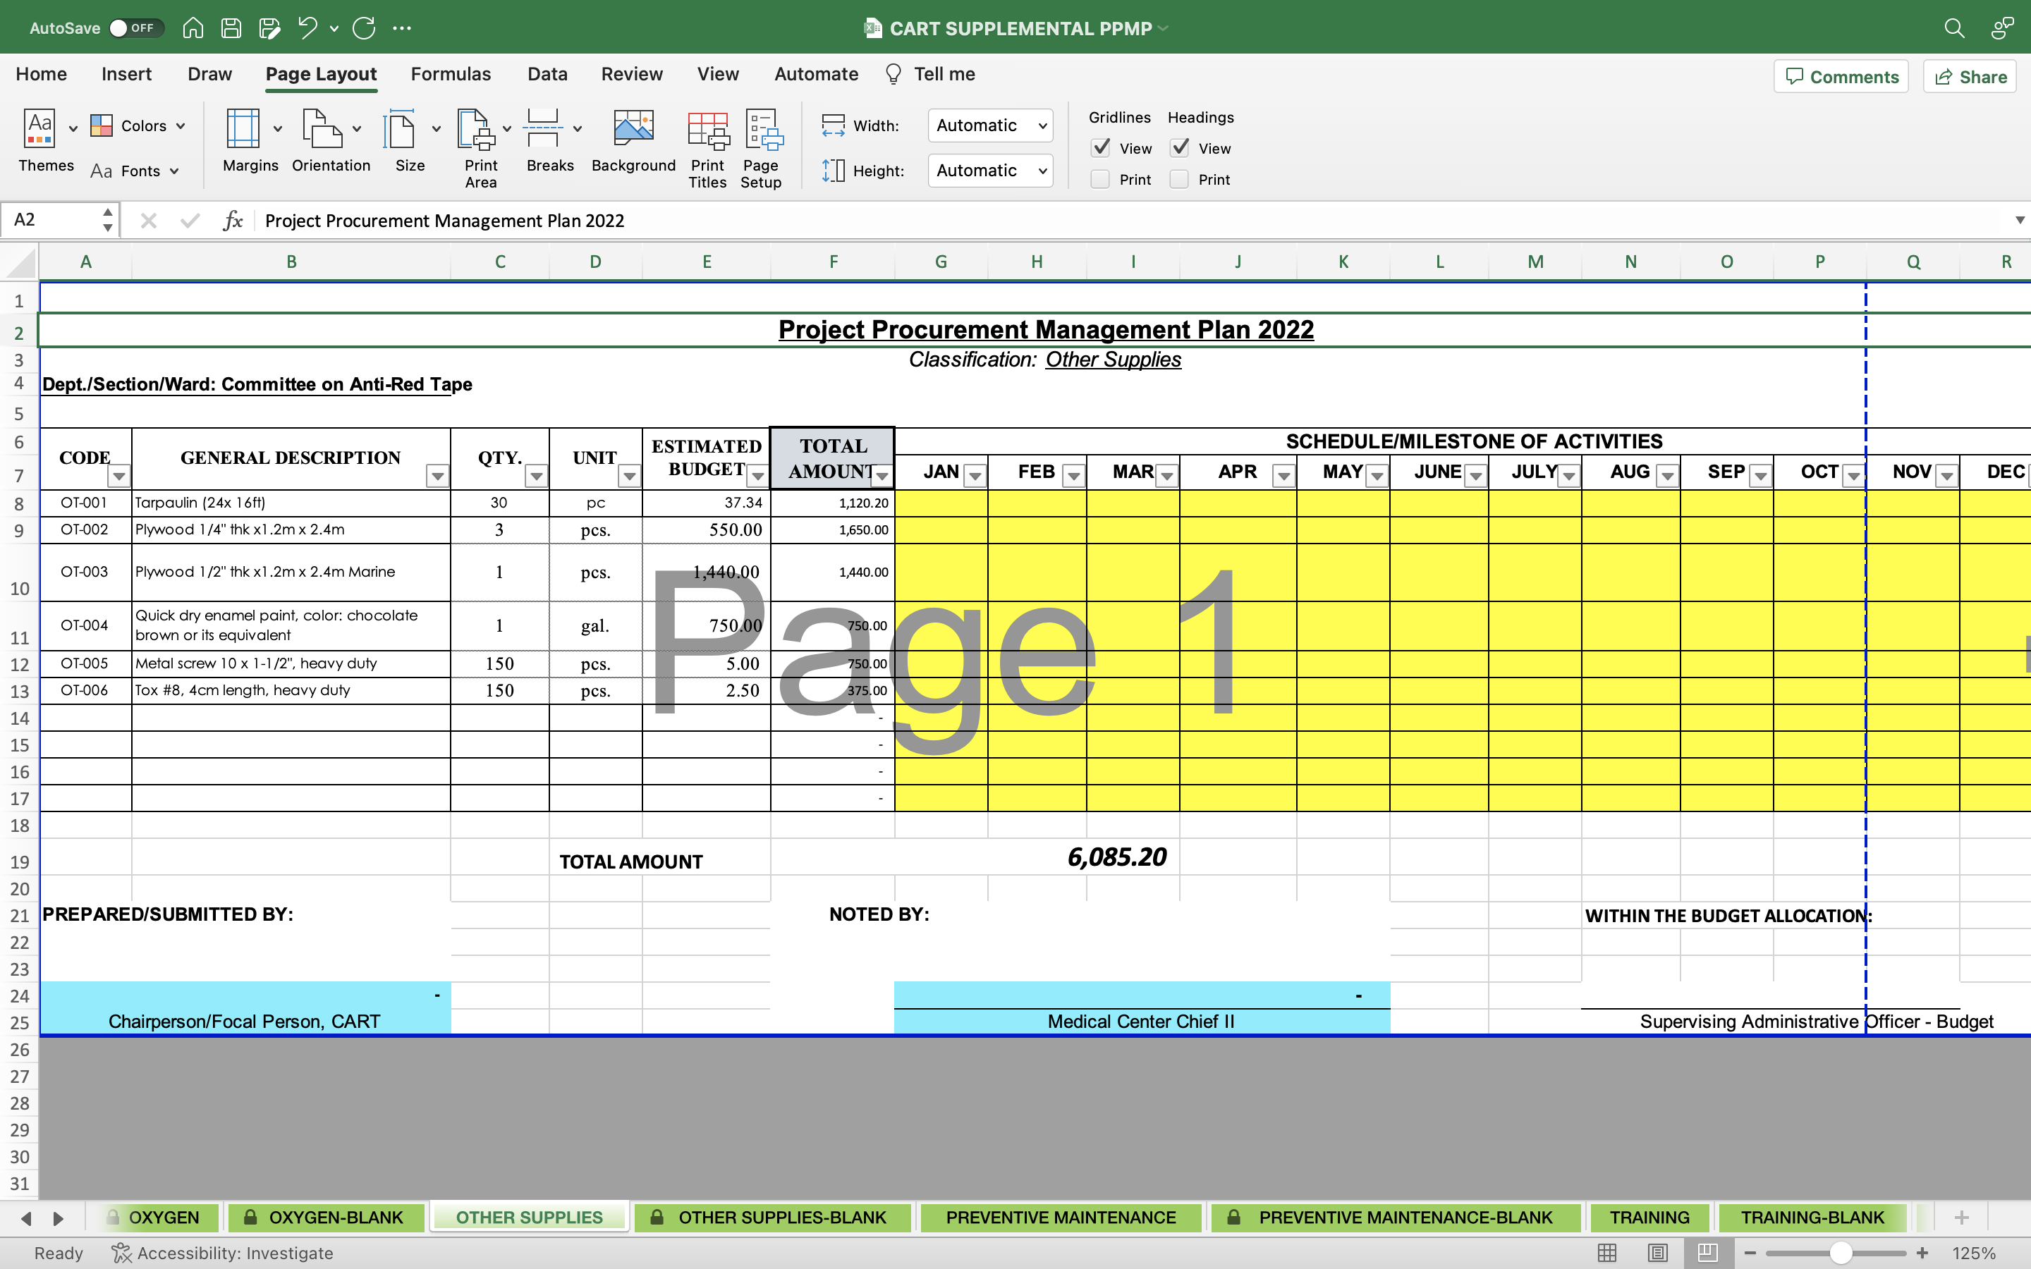Expand the Width Automatic dropdown

[x=990, y=126]
